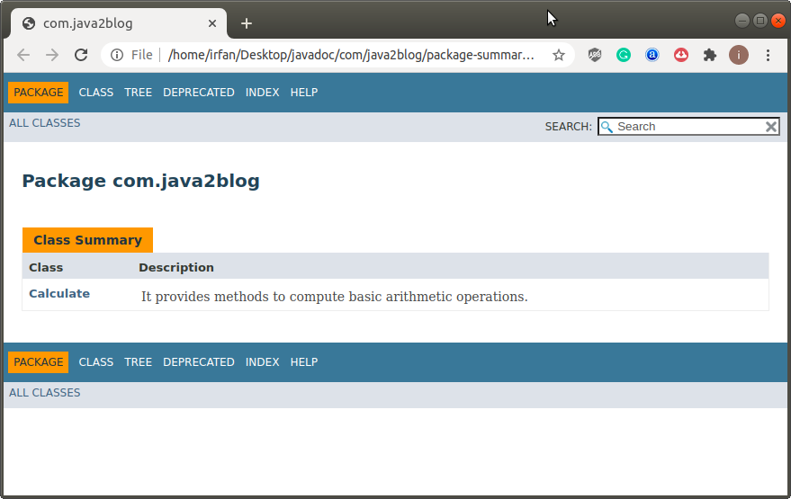The height and width of the screenshot is (499, 791).
Task: Open the top DEPRECATED nav link
Action: pos(199,93)
